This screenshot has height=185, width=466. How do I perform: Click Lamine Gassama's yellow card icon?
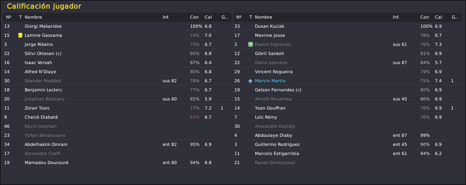20,35
